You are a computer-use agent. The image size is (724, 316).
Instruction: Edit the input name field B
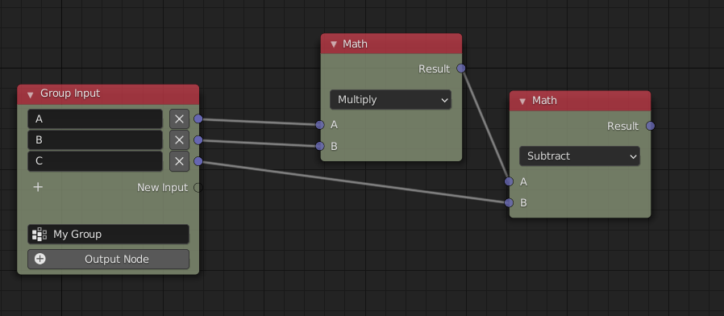95,140
